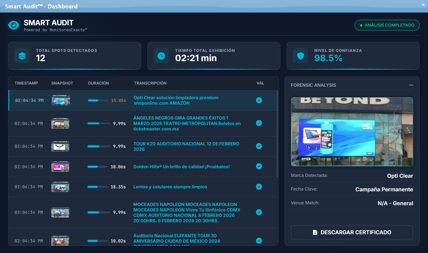The width and height of the screenshot is (428, 253).
Task: Open the ELEFANTE TOUR snapshot thumbnail
Action: (x=60, y=241)
